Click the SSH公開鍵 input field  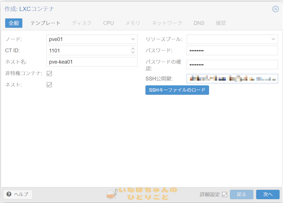(232, 78)
